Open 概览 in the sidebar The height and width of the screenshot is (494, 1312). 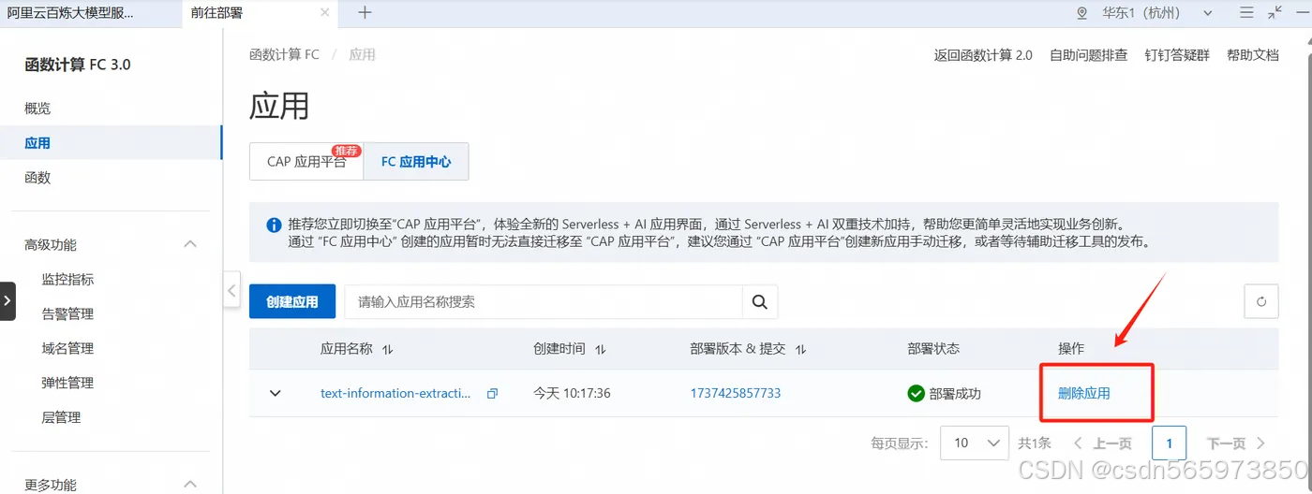click(37, 109)
